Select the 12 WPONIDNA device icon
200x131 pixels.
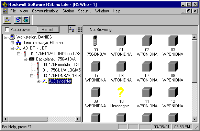173,92
